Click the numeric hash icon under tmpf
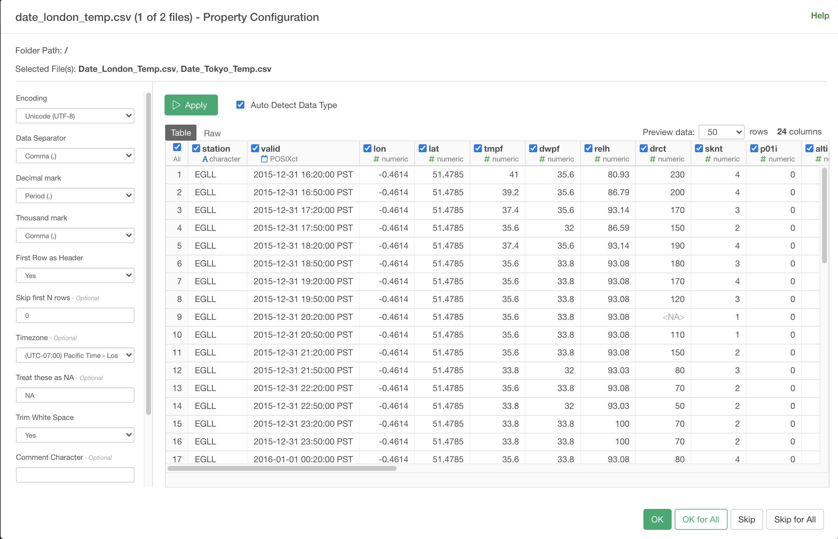 pyautogui.click(x=487, y=159)
